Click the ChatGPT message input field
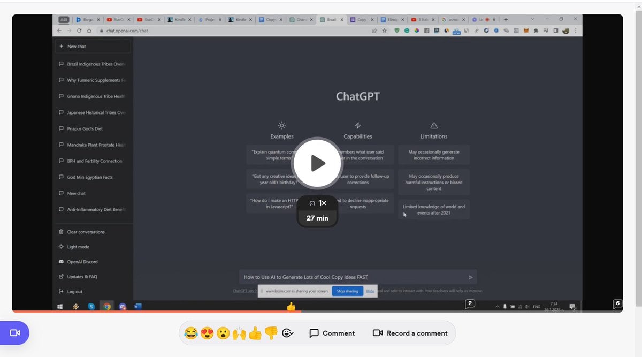Image resolution: width=642 pixels, height=357 pixels. coord(353,277)
